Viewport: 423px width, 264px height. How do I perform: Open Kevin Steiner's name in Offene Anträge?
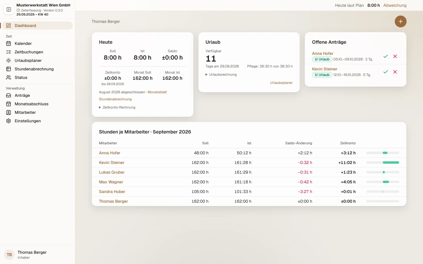tap(325, 69)
